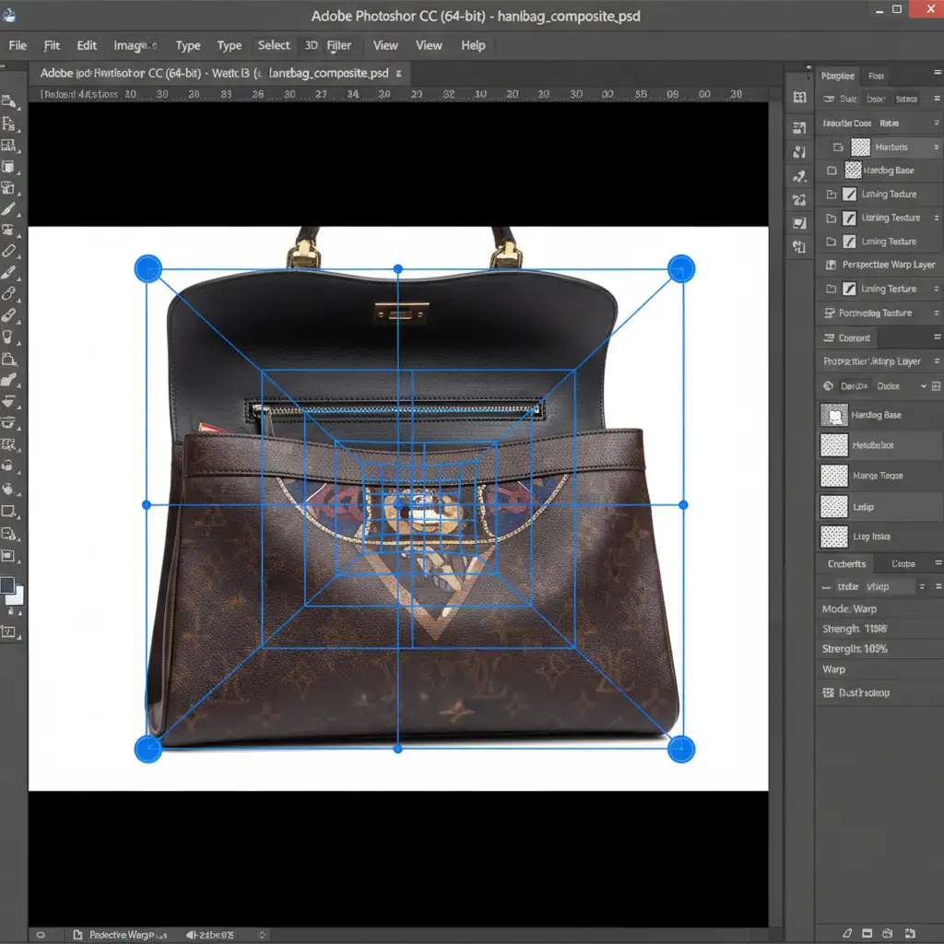Viewport: 944px width, 944px height.
Task: Select Handbag Base layer thumbnail in lower list
Action: 834,416
